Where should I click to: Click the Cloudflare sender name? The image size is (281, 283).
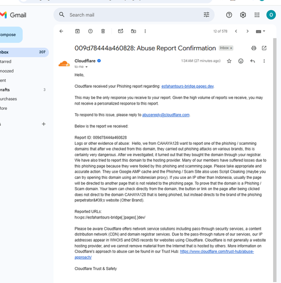[85, 61]
